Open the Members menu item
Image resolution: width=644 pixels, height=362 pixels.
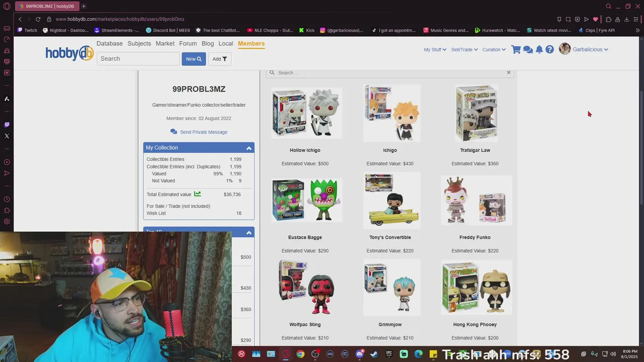251,44
